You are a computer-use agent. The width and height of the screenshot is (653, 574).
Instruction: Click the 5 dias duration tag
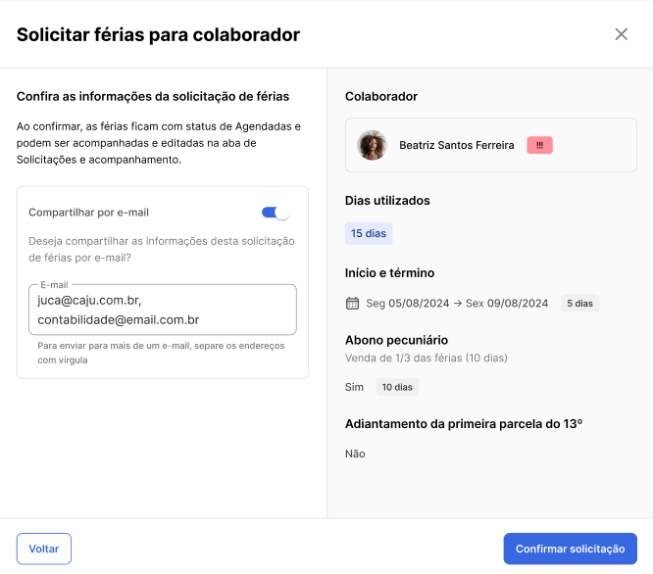(x=579, y=304)
